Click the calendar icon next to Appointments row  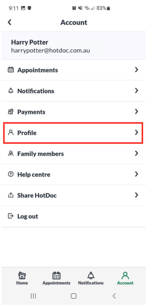click(x=11, y=70)
